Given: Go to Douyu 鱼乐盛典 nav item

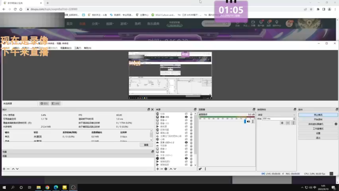Looking at the screenshot, I should pyautogui.click(x=153, y=24).
